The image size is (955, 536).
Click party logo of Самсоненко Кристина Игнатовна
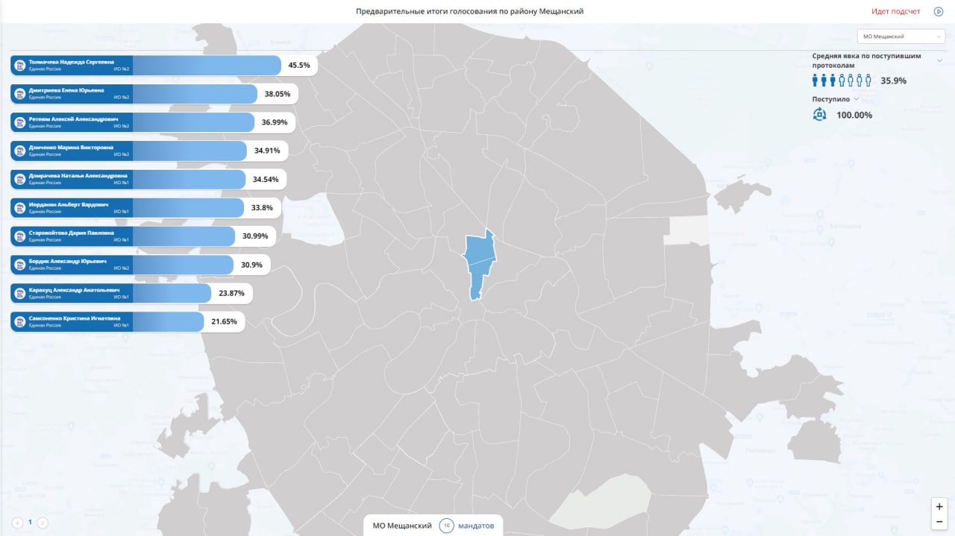(x=20, y=321)
